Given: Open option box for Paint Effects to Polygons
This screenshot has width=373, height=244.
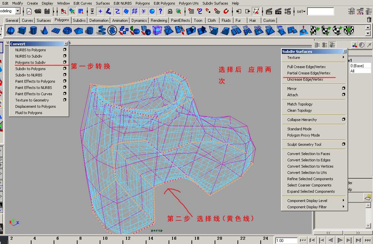Looking at the screenshot, I should [x=65, y=81].
